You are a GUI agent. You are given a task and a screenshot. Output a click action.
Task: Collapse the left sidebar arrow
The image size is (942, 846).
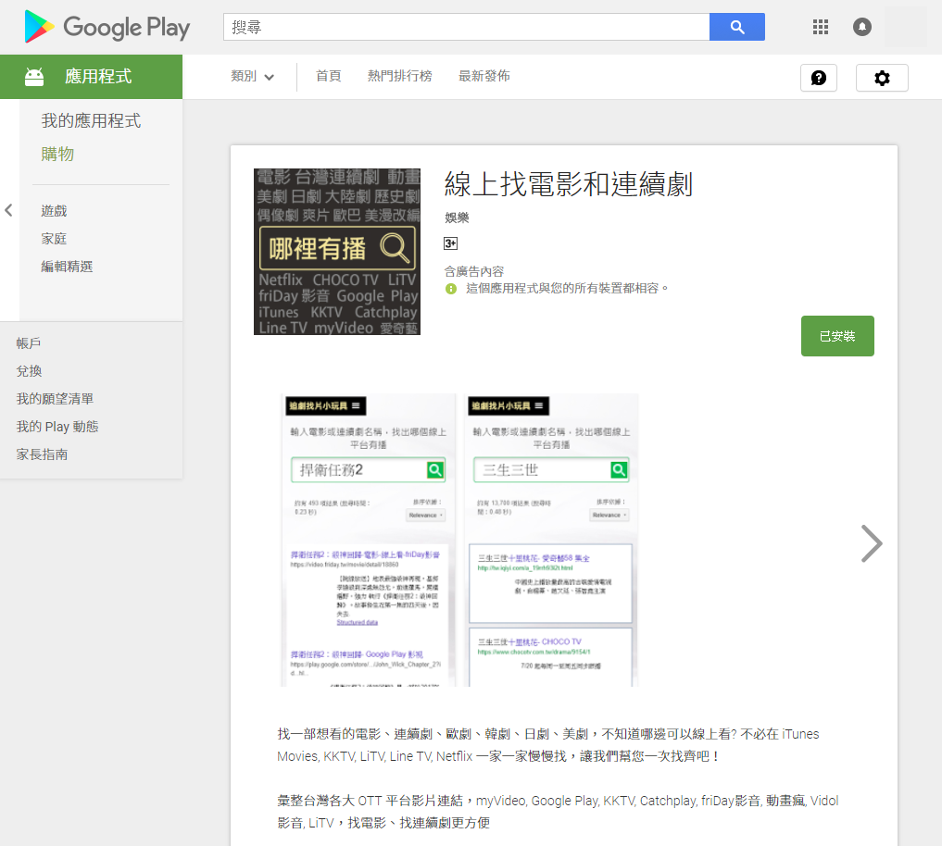[9, 210]
